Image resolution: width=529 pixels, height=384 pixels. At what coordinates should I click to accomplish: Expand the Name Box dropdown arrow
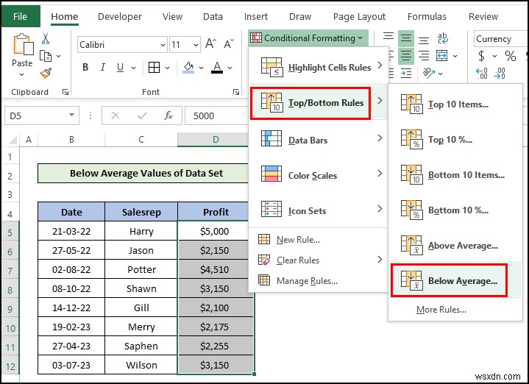[71, 115]
